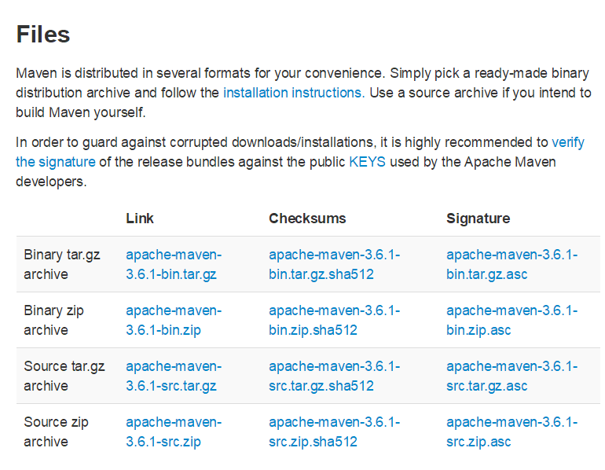Click the Link column header

pos(140,218)
